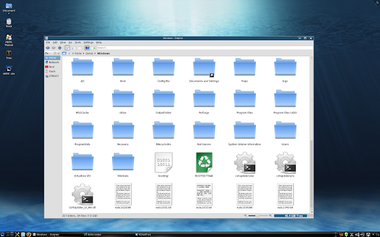
Task: Switch to Icons view mode
Action: click(x=66, y=47)
